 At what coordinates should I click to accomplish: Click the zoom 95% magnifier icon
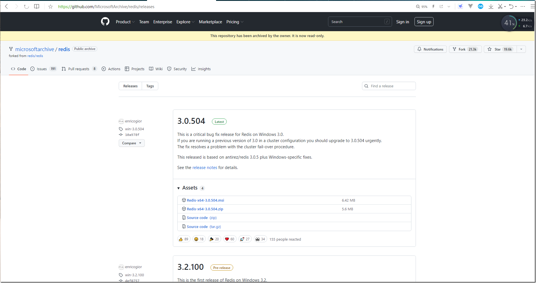[x=418, y=6]
